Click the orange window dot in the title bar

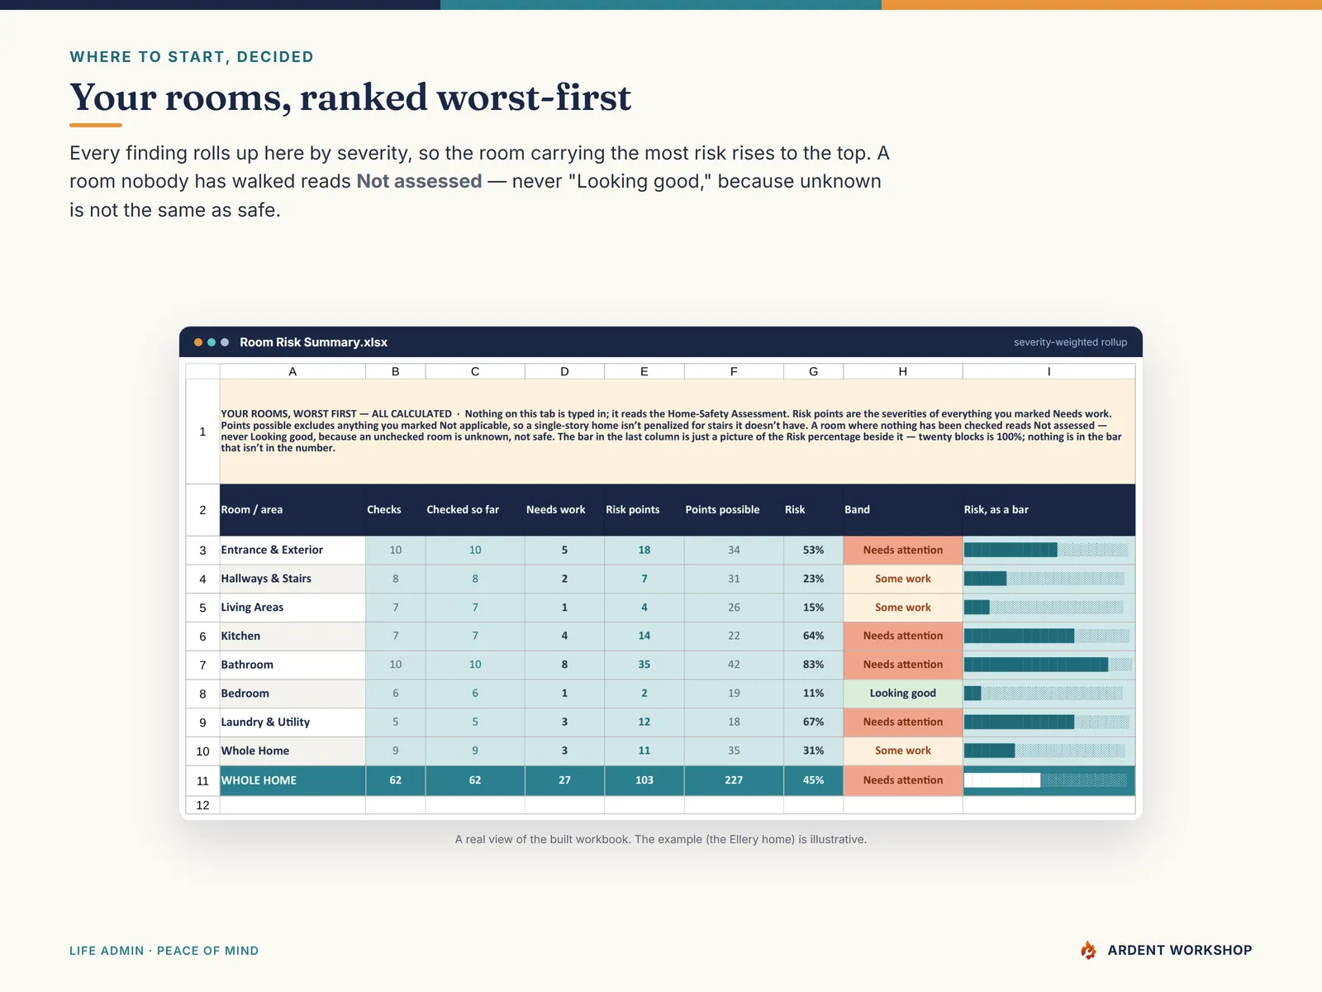coord(198,342)
